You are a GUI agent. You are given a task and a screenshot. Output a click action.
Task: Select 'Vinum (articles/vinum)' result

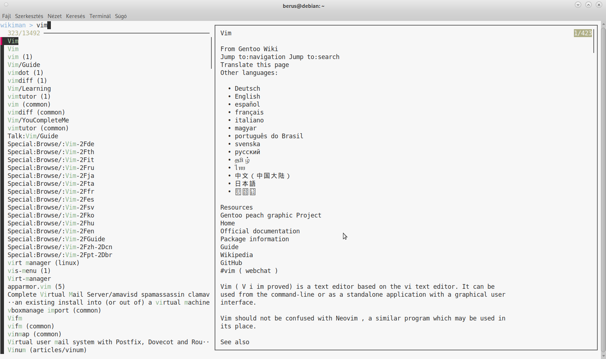(x=47, y=350)
